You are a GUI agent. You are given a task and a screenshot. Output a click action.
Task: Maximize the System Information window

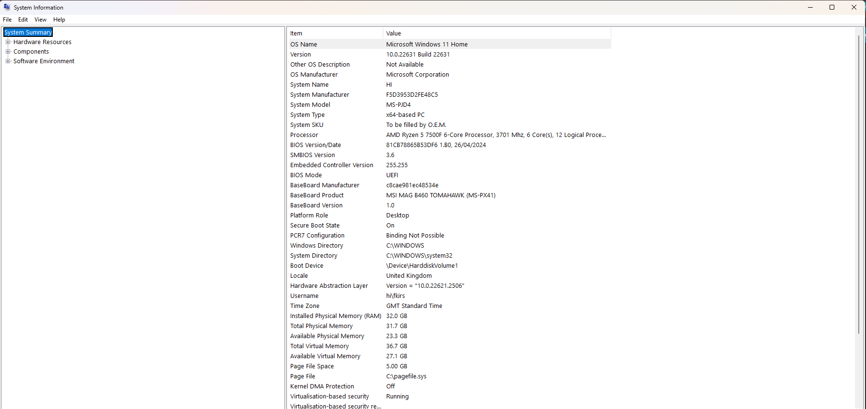coord(832,7)
